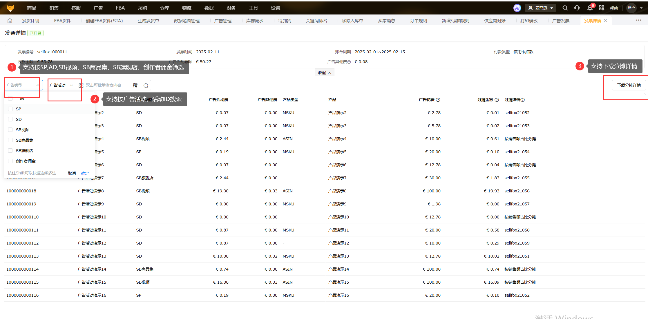Go to home tab icon
This screenshot has width=648, height=319.
tap(10, 21)
